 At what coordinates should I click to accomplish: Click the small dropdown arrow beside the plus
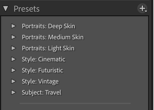point(146,11)
